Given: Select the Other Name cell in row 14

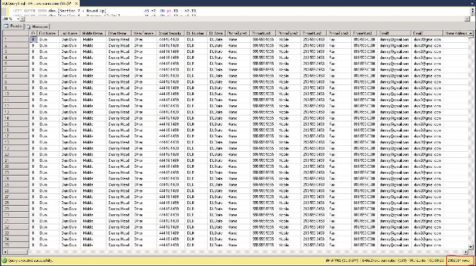Looking at the screenshot, I should click(119, 118).
